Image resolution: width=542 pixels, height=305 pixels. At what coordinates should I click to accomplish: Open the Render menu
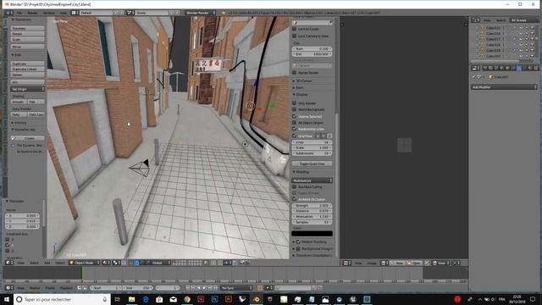pos(32,13)
